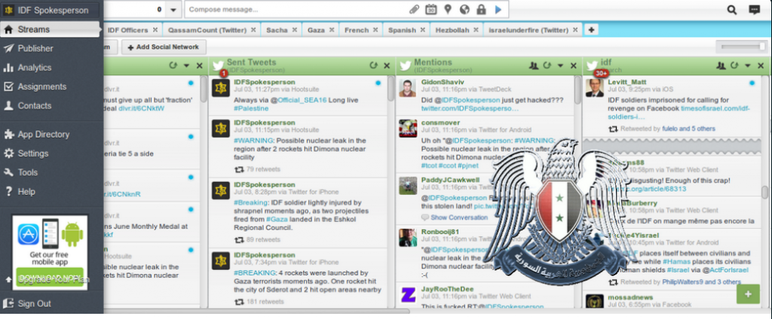Screen dimensions: 772x319
Task: Click the Compose message field
Action: coord(297,9)
